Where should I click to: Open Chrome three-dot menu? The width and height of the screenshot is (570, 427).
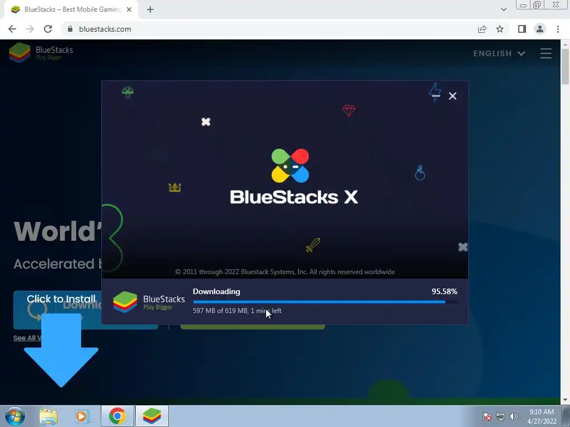click(558, 29)
